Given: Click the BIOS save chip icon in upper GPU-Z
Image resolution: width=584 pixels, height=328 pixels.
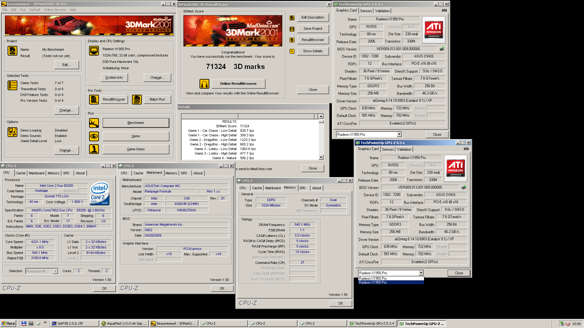Looking at the screenshot, I should 442,49.
